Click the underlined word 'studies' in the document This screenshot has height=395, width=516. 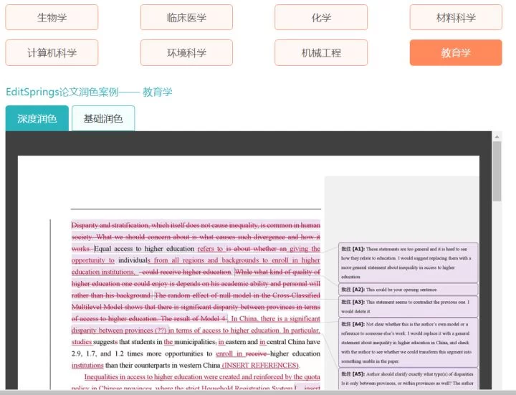(82, 342)
